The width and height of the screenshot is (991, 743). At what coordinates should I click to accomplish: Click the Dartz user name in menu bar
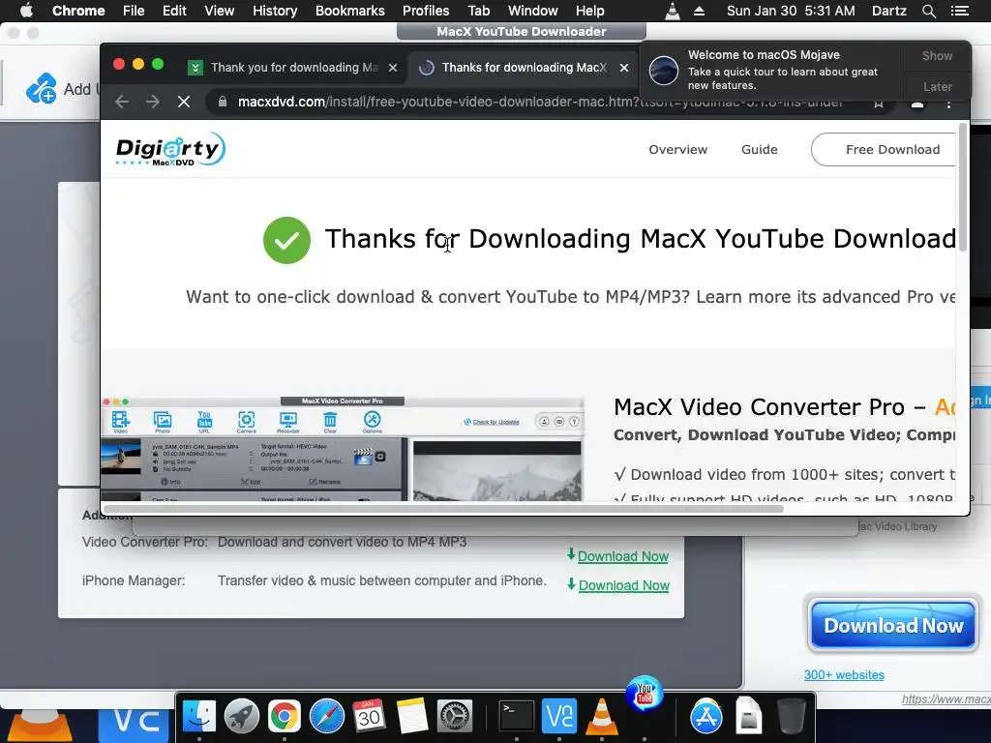click(x=888, y=11)
